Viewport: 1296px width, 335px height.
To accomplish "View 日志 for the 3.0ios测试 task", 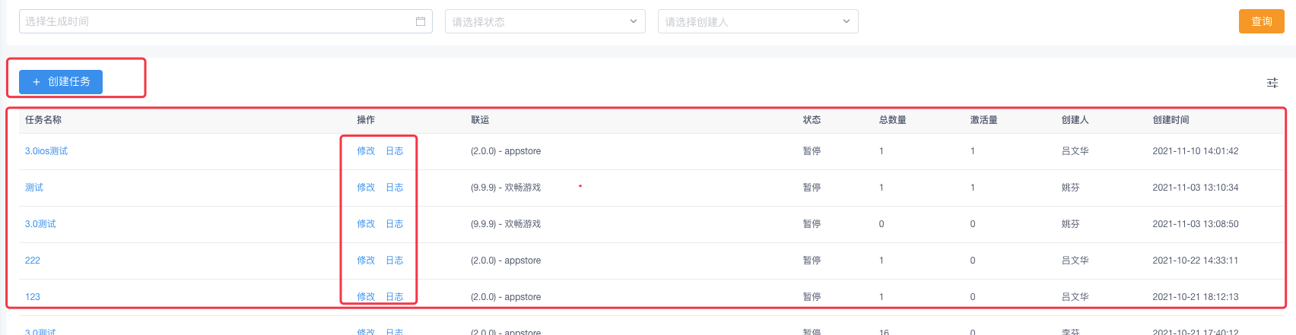I will (395, 151).
